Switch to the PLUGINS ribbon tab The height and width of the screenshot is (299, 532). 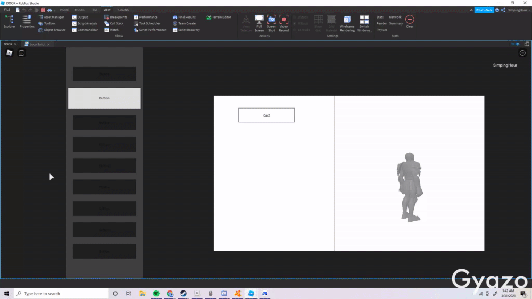pyautogui.click(x=122, y=10)
